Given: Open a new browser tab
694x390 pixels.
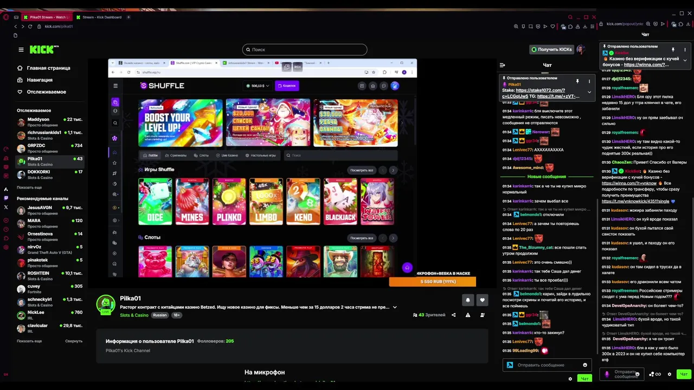Looking at the screenshot, I should click(128, 17).
